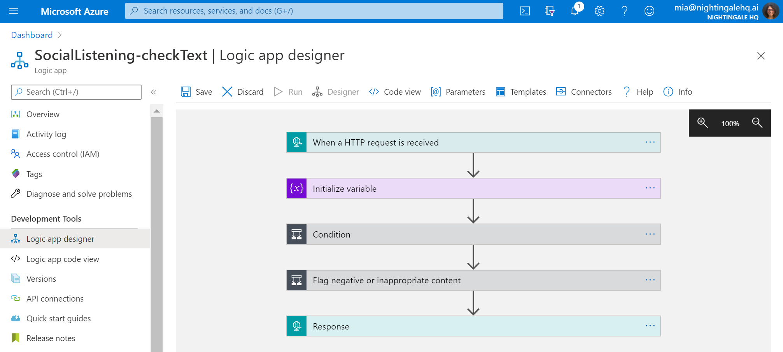Close the Logic app designer blade
The image size is (783, 352).
(761, 55)
